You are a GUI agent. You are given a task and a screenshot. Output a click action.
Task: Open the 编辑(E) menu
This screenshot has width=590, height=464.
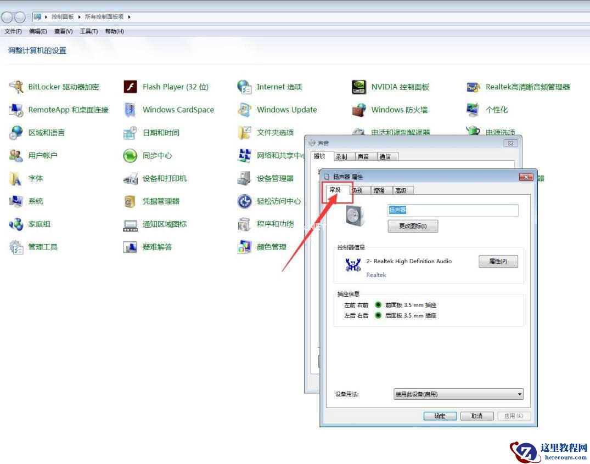click(38, 31)
